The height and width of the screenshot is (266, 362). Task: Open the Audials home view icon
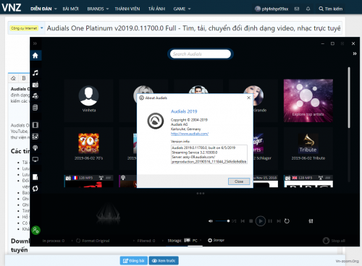35,56
